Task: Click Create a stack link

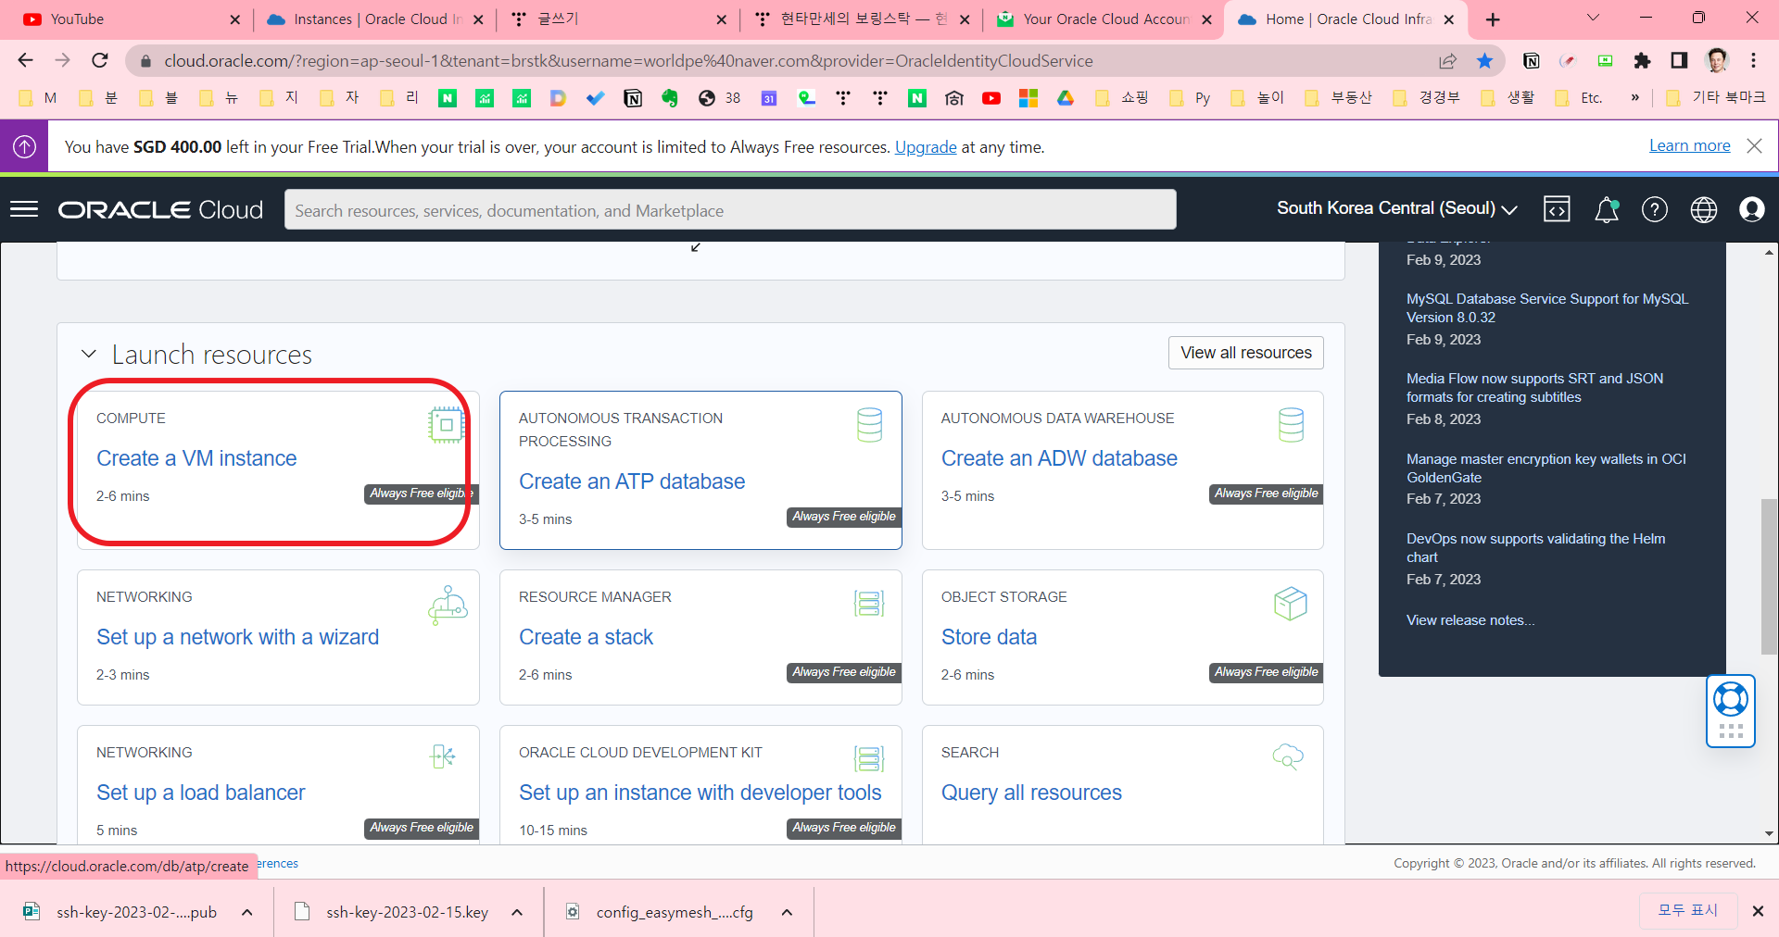Action: pyautogui.click(x=586, y=637)
